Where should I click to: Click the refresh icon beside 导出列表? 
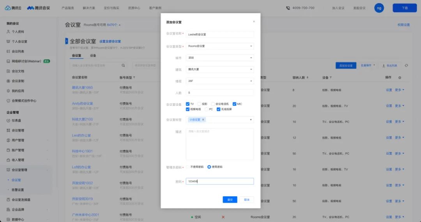coord(406,65)
